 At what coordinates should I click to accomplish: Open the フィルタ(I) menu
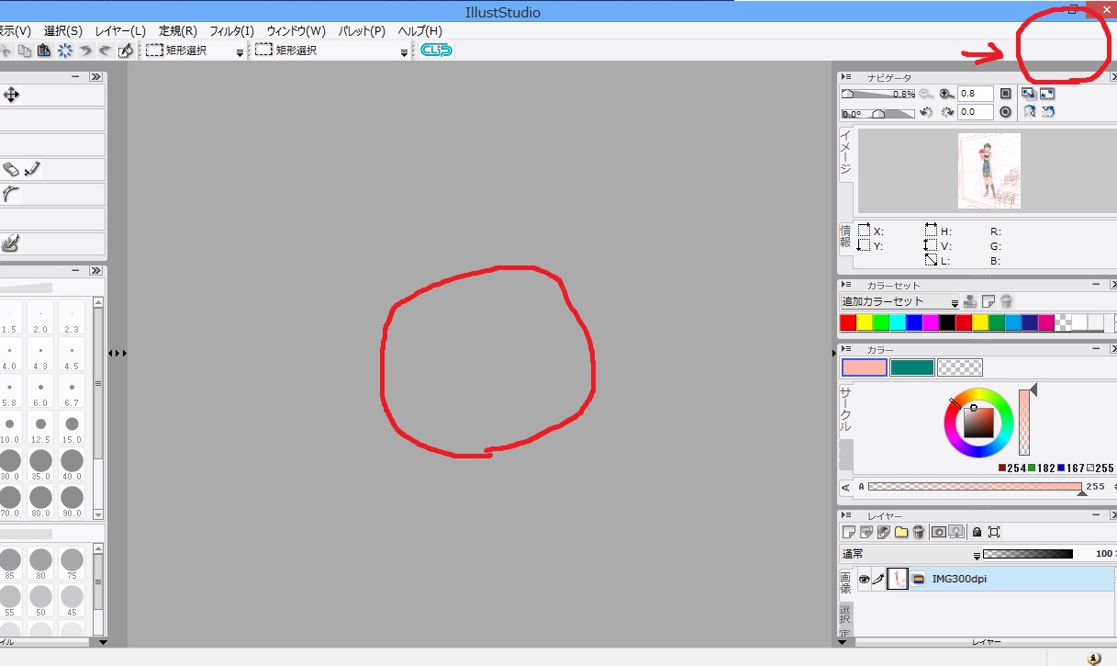(x=231, y=31)
